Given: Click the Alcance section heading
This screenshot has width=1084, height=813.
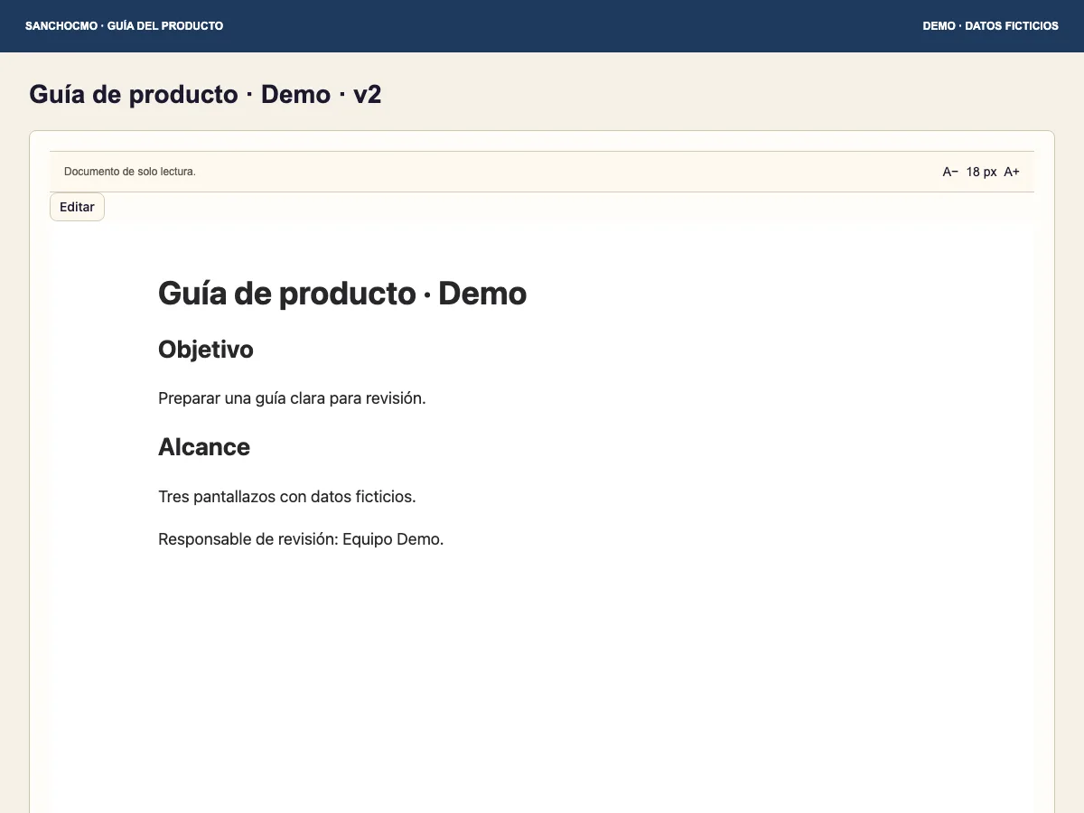Looking at the screenshot, I should [204, 447].
